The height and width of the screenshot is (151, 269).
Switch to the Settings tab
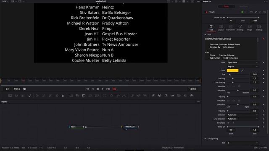[x=259, y=28]
